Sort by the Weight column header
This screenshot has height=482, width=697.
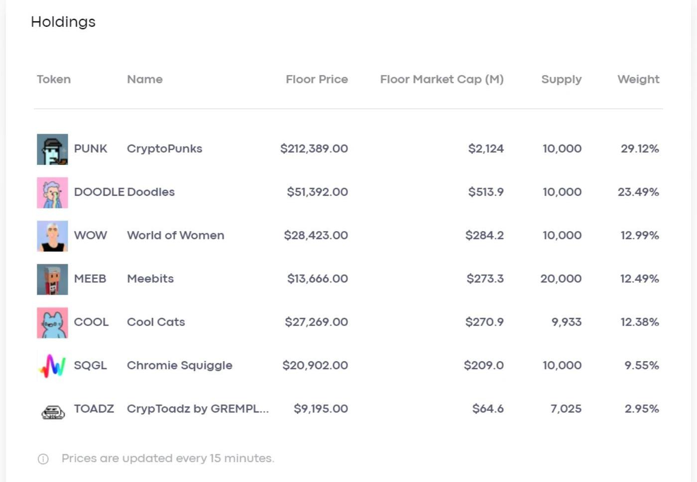pos(638,80)
